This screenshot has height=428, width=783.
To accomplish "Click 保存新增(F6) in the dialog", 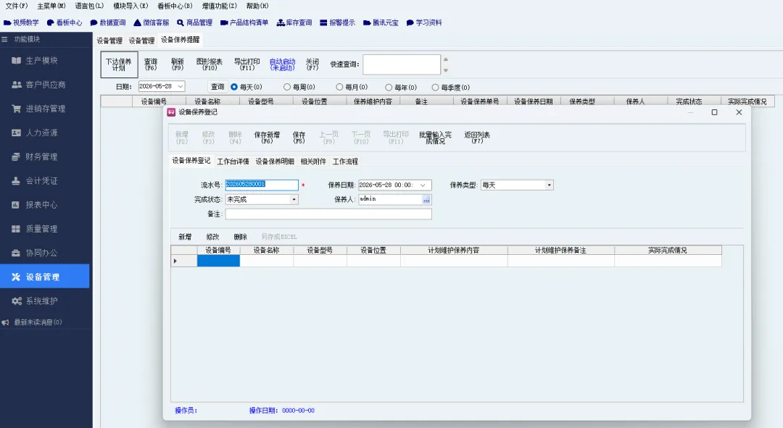I will click(x=267, y=138).
